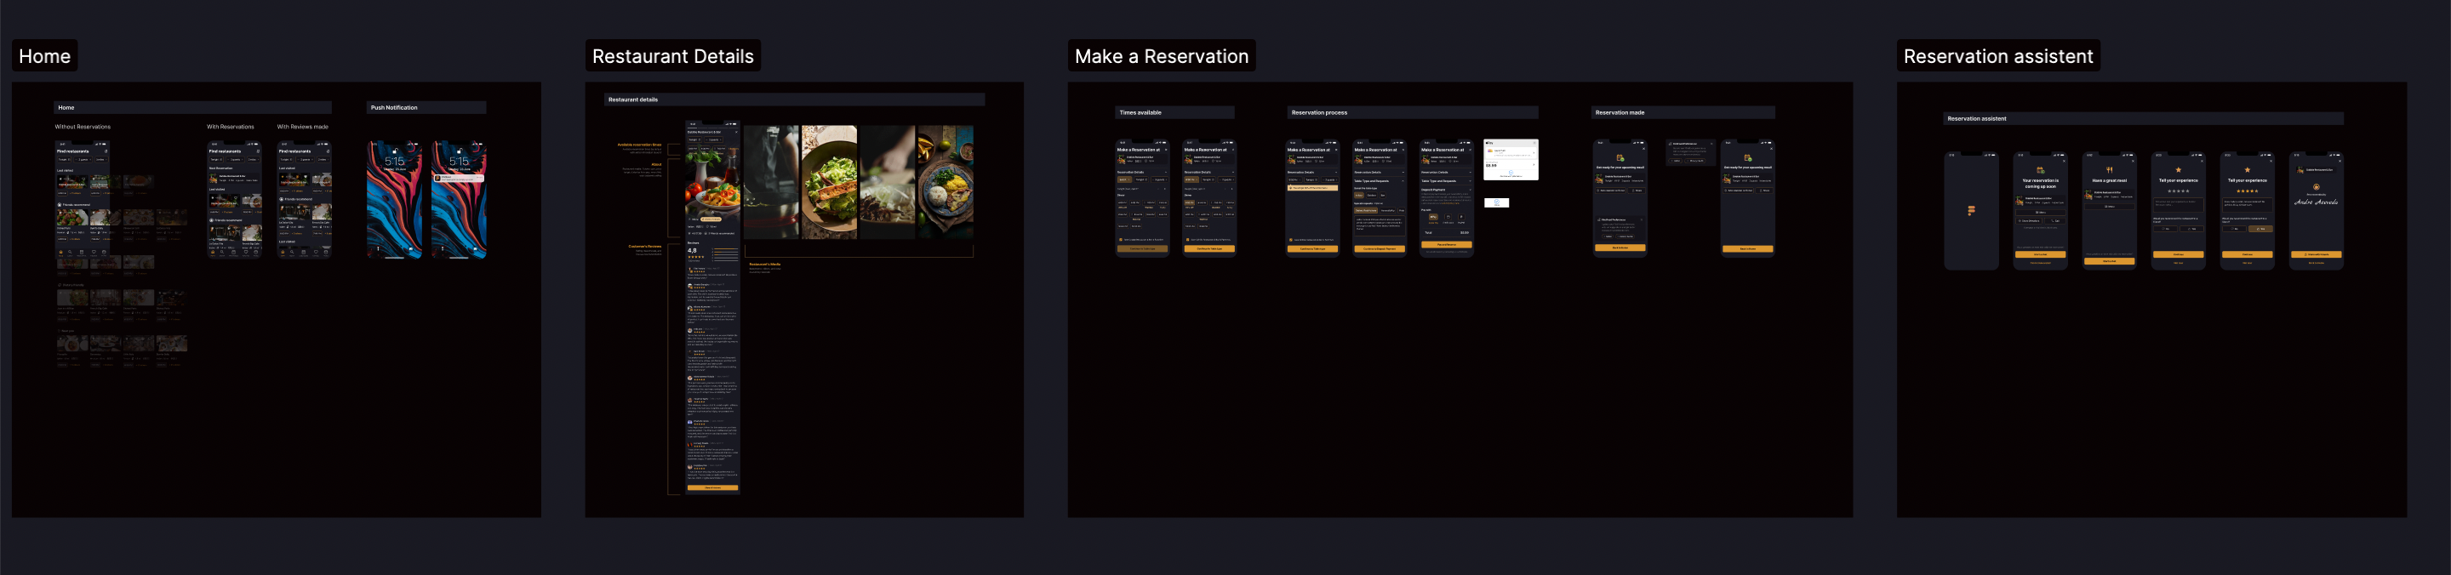Collapse 'Table Type and Requests' section on second Reservation process screen
This screenshot has height=575, width=2451.
point(1403,180)
